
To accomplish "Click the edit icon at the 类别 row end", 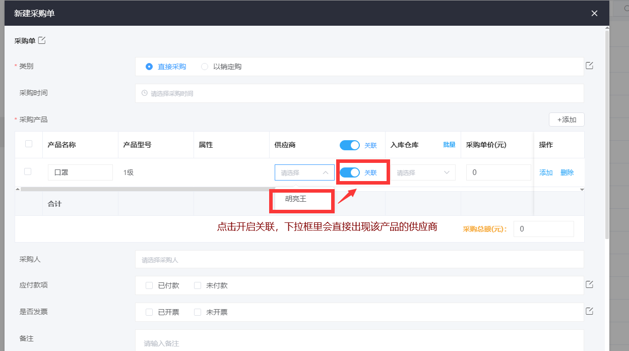I will point(589,66).
